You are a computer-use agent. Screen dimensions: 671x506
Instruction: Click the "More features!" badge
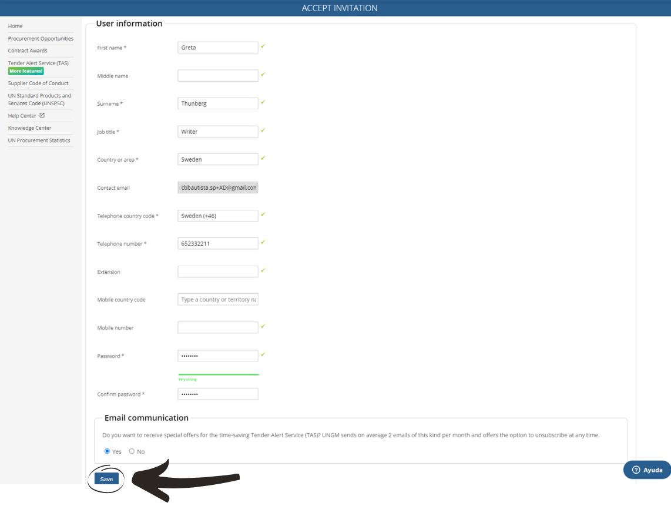(25, 71)
